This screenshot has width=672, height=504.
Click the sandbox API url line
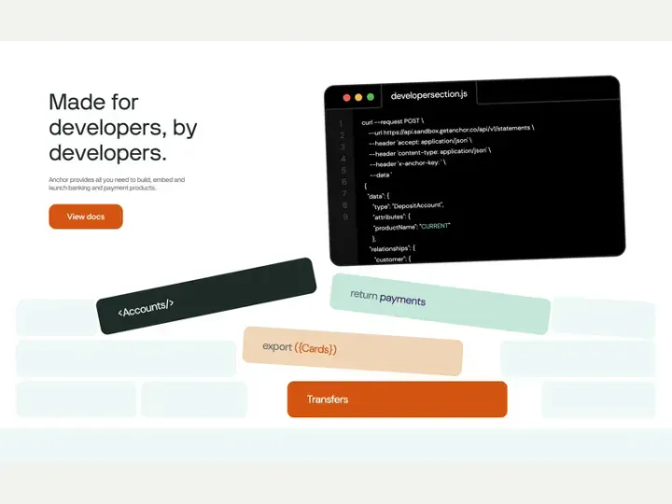[x=451, y=131]
